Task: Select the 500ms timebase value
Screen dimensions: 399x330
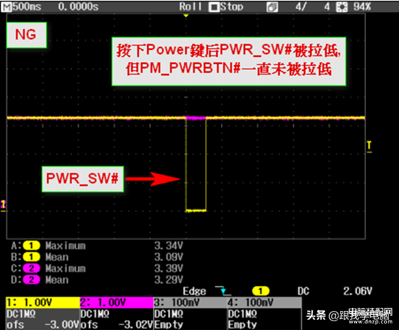Action: 27,6
